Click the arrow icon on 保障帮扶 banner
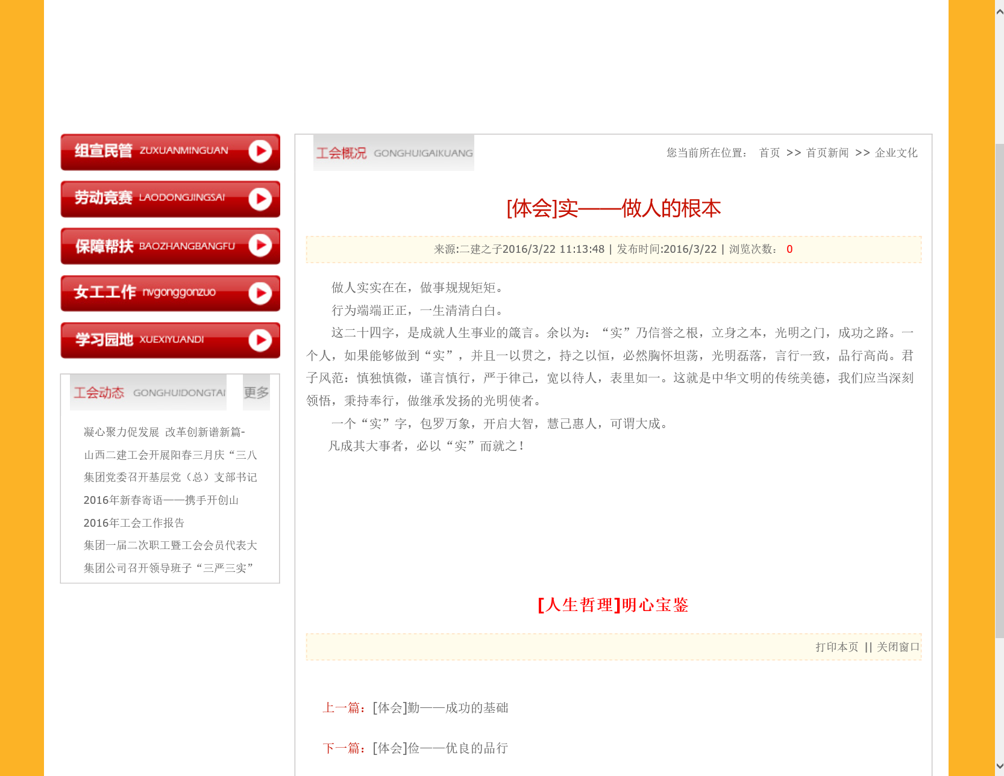The width and height of the screenshot is (1004, 776). coord(260,246)
